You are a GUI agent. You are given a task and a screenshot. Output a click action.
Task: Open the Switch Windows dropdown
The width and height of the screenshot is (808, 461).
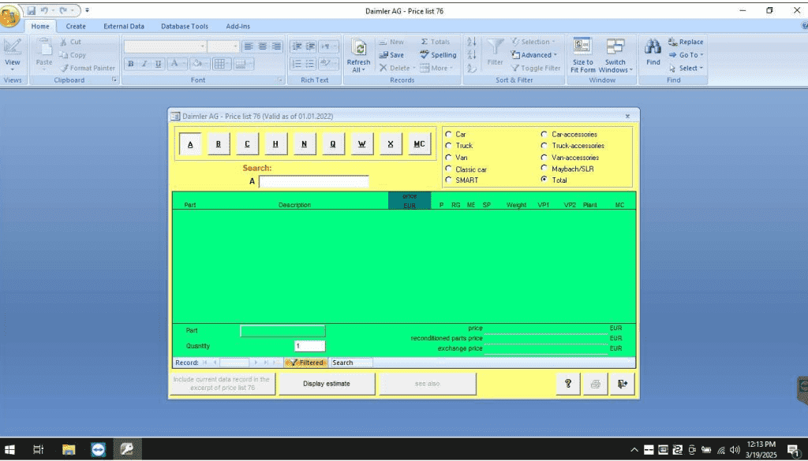click(x=615, y=56)
